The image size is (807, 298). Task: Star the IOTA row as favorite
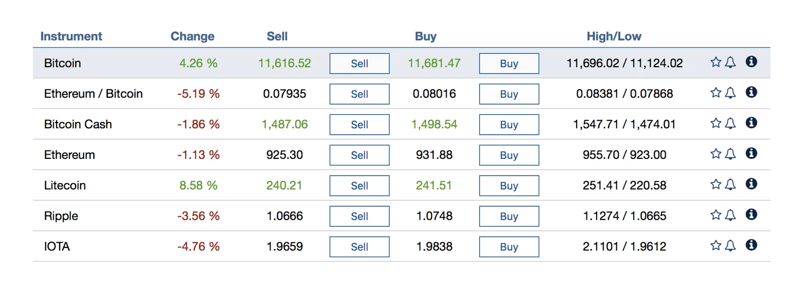tap(716, 246)
